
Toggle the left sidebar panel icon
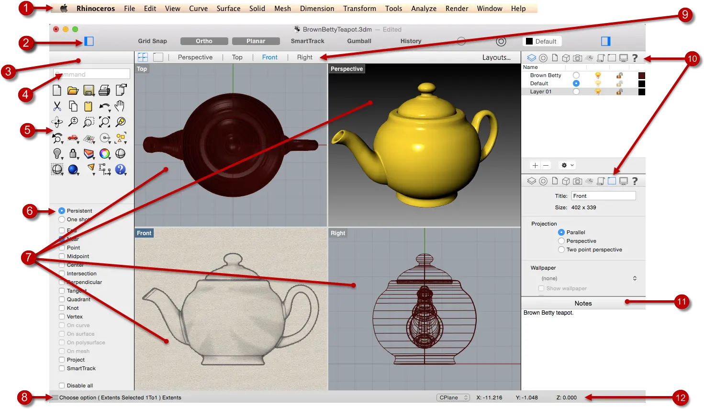89,41
